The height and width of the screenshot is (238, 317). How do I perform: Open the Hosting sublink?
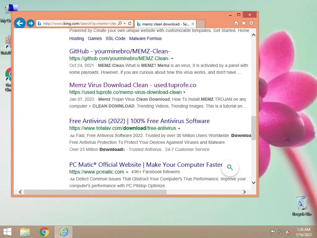pyautogui.click(x=77, y=38)
